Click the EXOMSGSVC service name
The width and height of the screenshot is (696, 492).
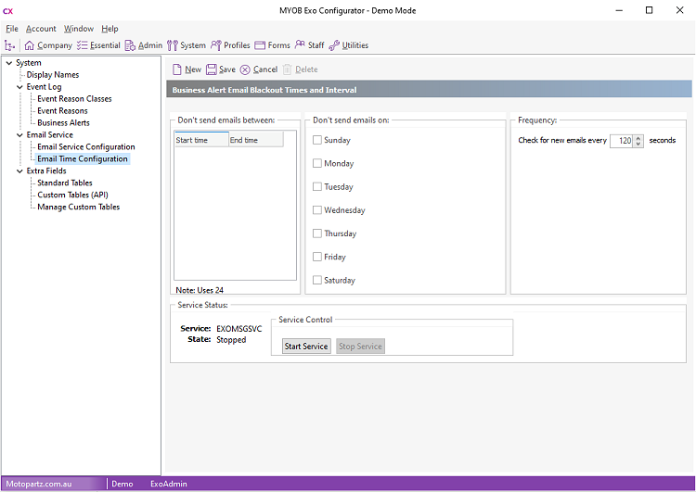click(239, 329)
